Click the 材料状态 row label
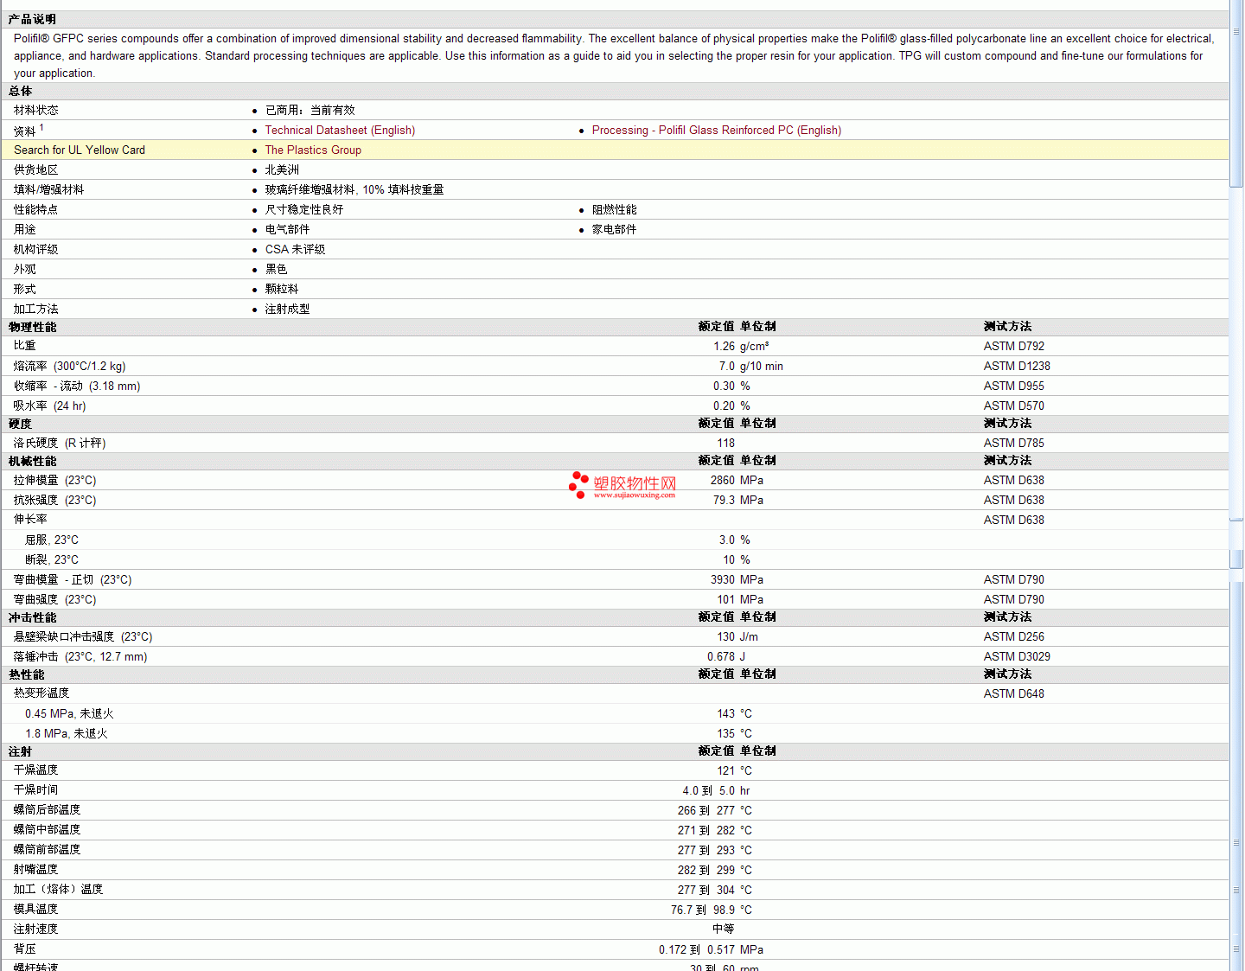 pos(35,110)
